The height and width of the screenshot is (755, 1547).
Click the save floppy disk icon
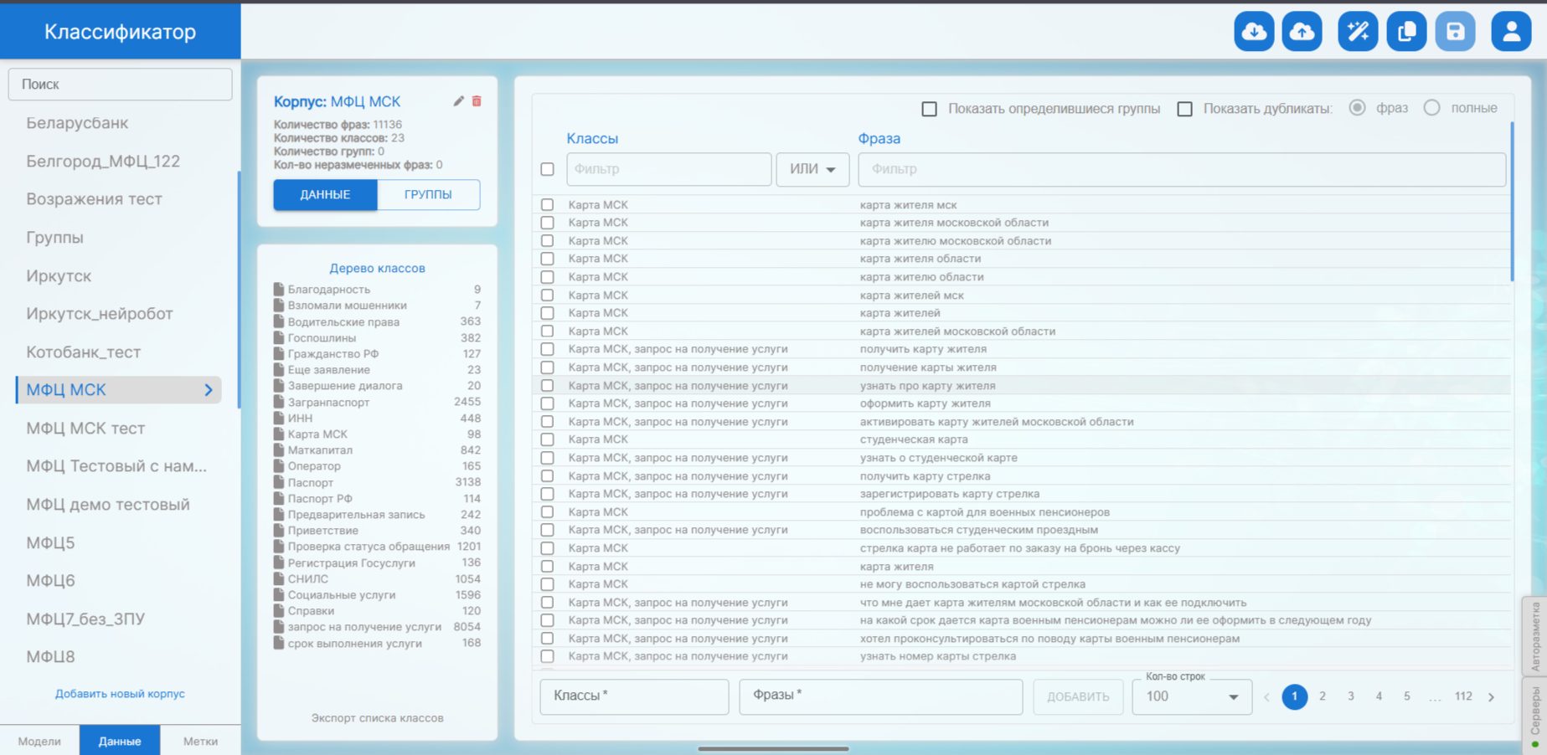[x=1455, y=32]
